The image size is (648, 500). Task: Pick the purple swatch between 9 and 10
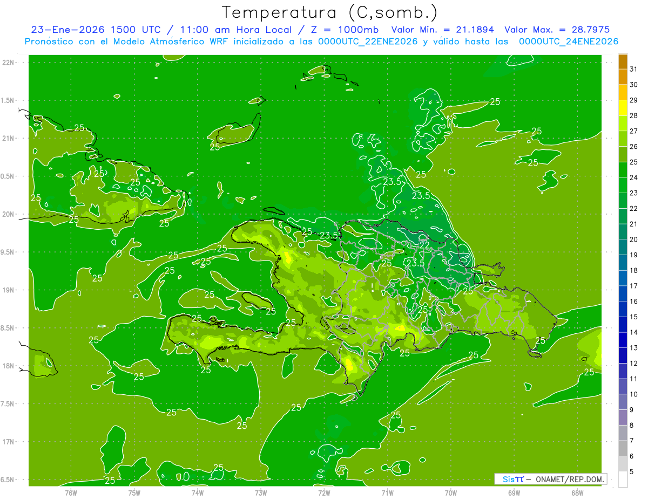(x=623, y=402)
